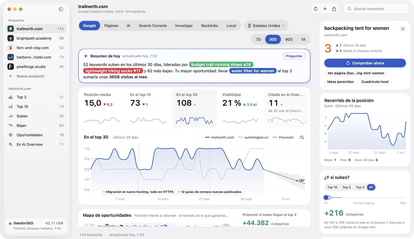Image resolution: width=414 pixels, height=239 pixels.
Task: Select the Bajan trending-down icon
Action: pyautogui.click(x=10, y=126)
